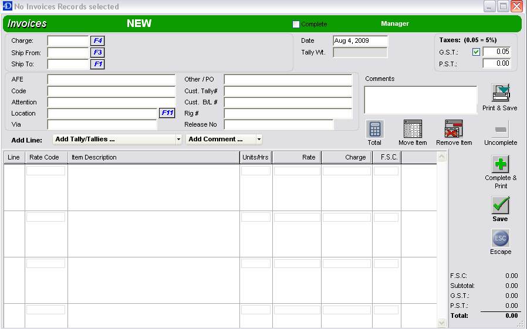Click the F11 lookup button beside Location
This screenshot has height=329, width=527.
(167, 113)
